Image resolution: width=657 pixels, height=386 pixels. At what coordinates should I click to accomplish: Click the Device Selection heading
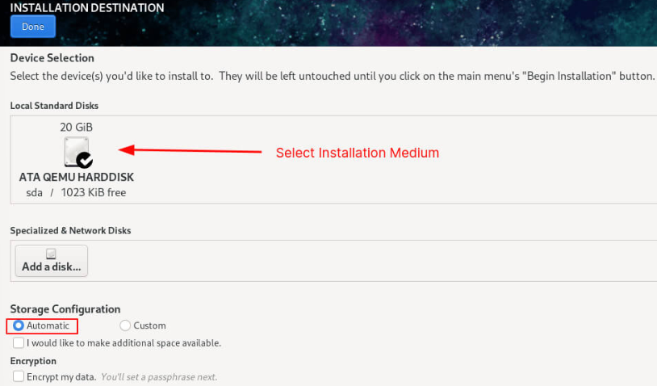[x=52, y=58]
